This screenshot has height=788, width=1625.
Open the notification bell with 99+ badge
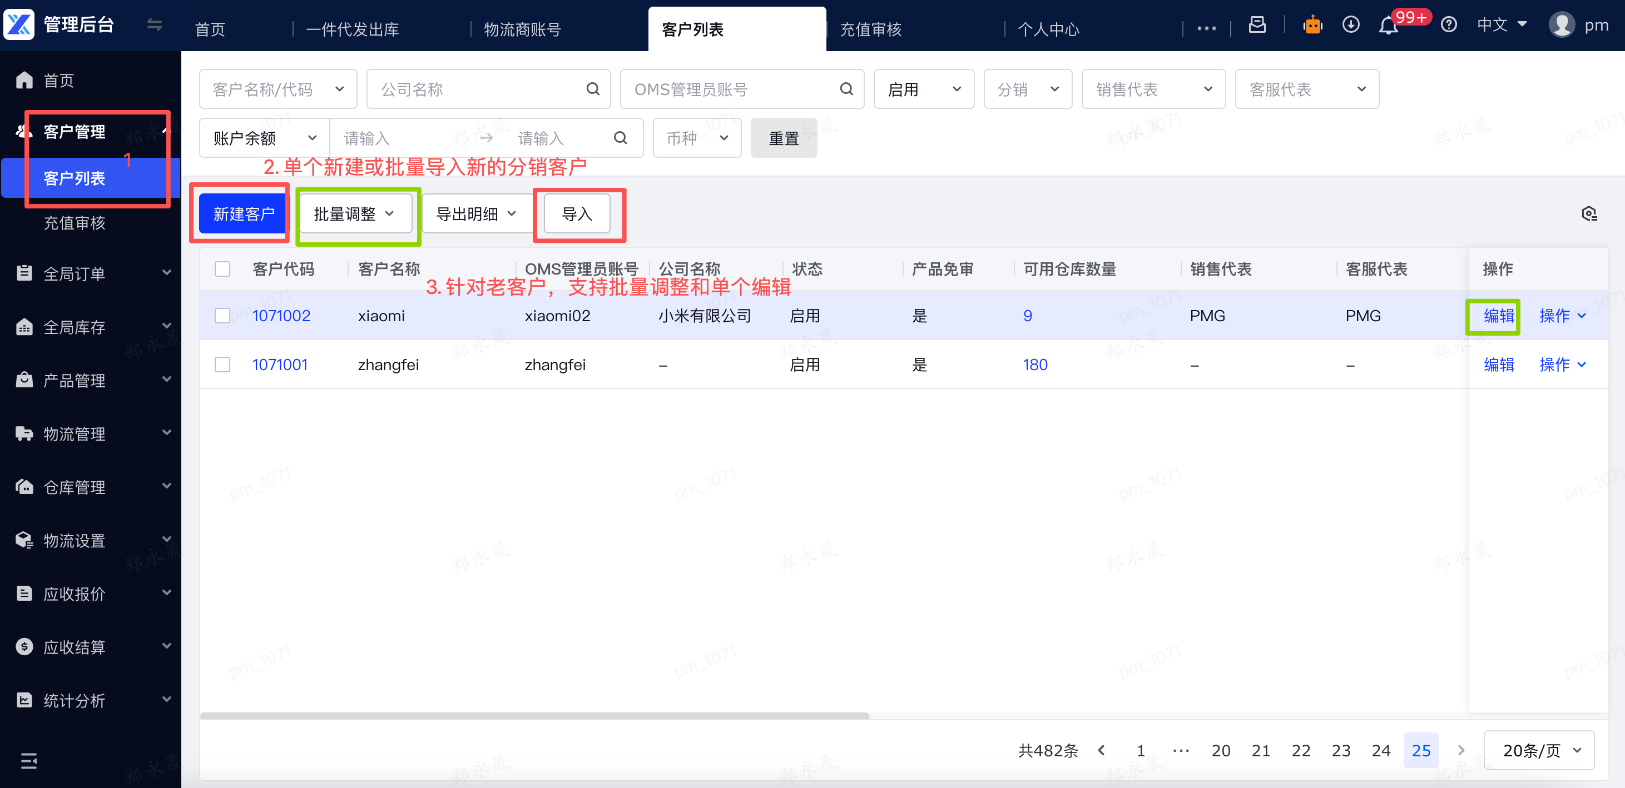[x=1388, y=26]
